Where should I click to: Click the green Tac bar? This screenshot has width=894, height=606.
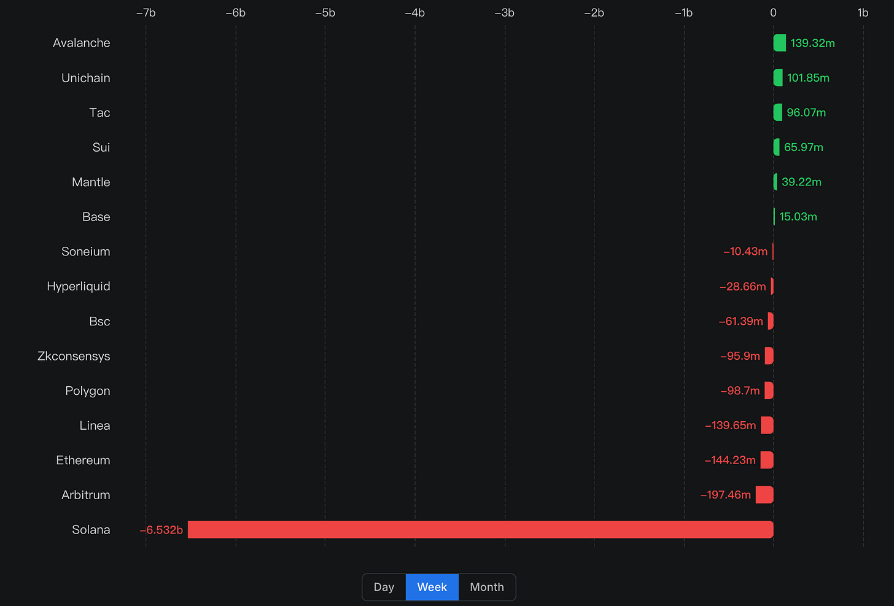(x=778, y=112)
